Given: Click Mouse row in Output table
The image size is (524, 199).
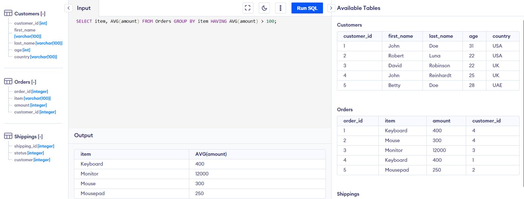Looking at the screenshot, I should [x=200, y=184].
